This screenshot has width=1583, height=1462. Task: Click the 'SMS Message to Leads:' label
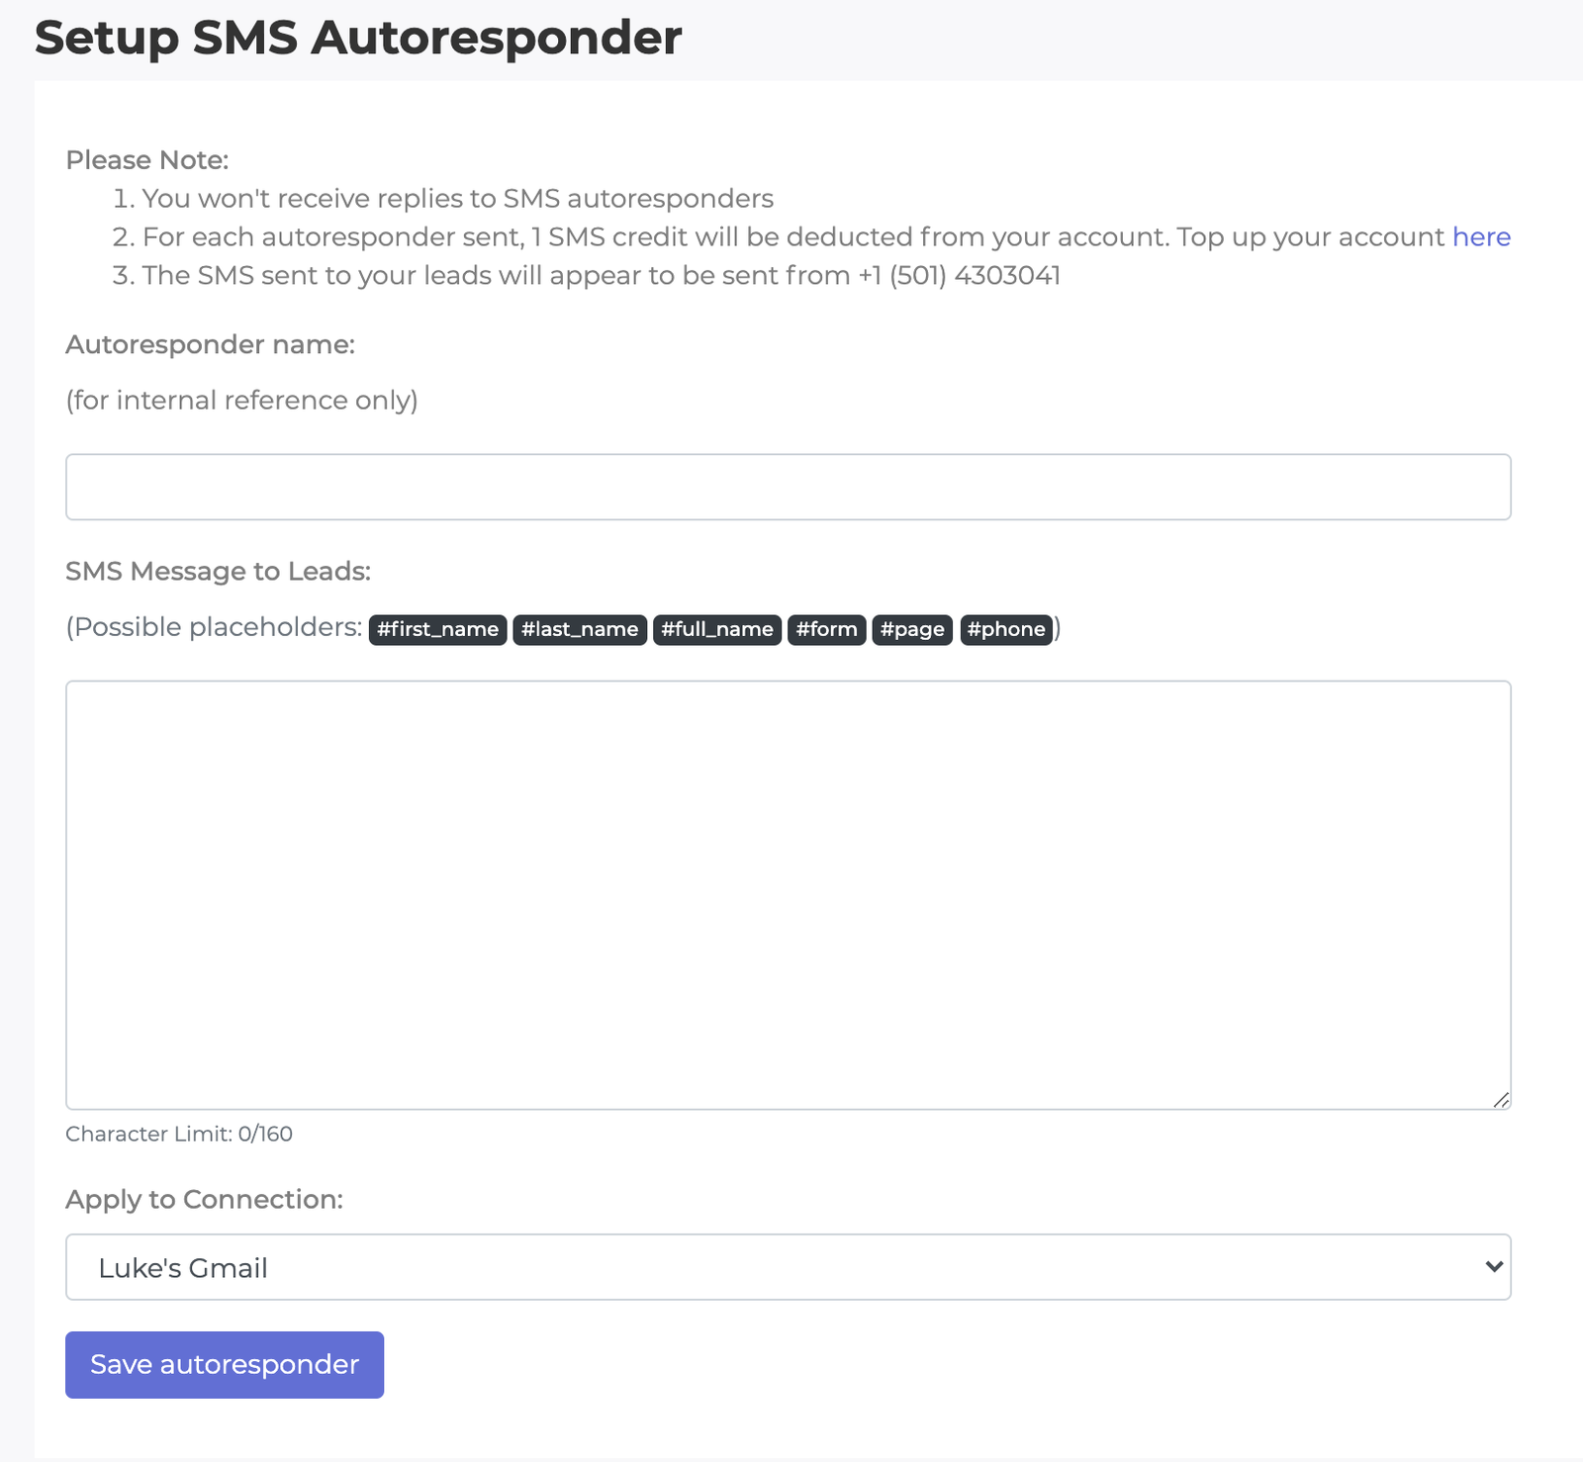point(218,571)
